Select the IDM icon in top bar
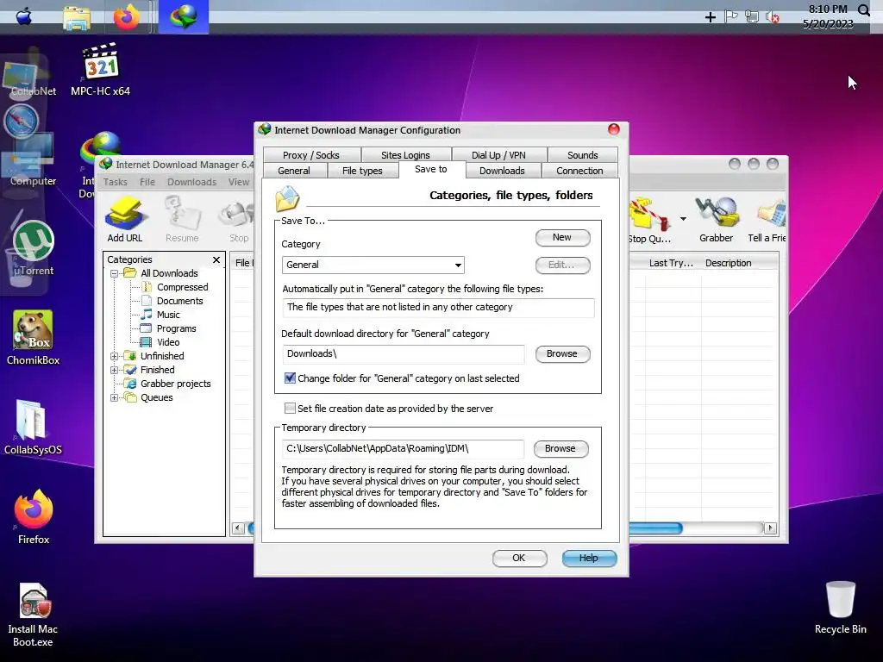 [184, 17]
